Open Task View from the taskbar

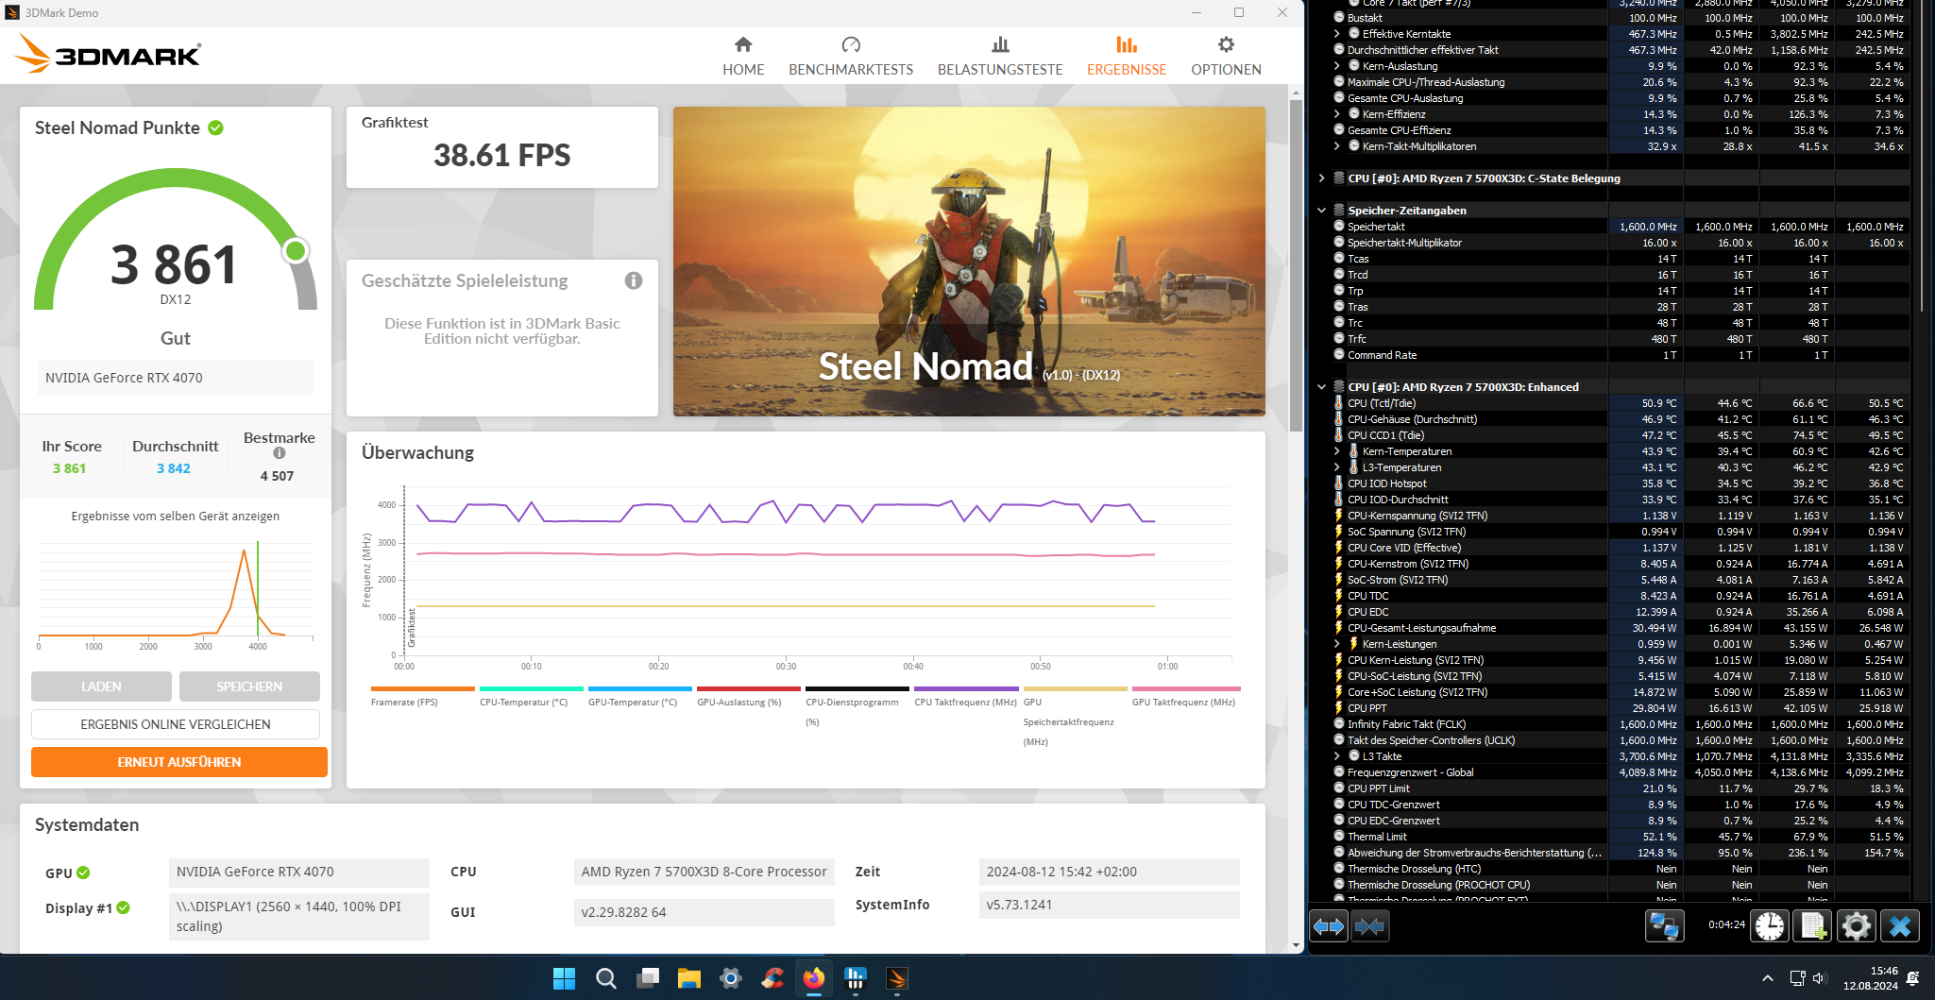point(648,978)
